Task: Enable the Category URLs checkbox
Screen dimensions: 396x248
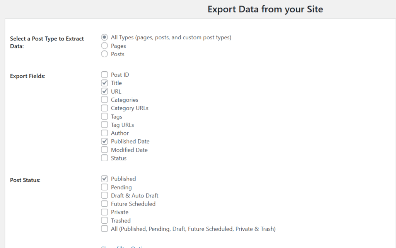Action: pyautogui.click(x=104, y=108)
